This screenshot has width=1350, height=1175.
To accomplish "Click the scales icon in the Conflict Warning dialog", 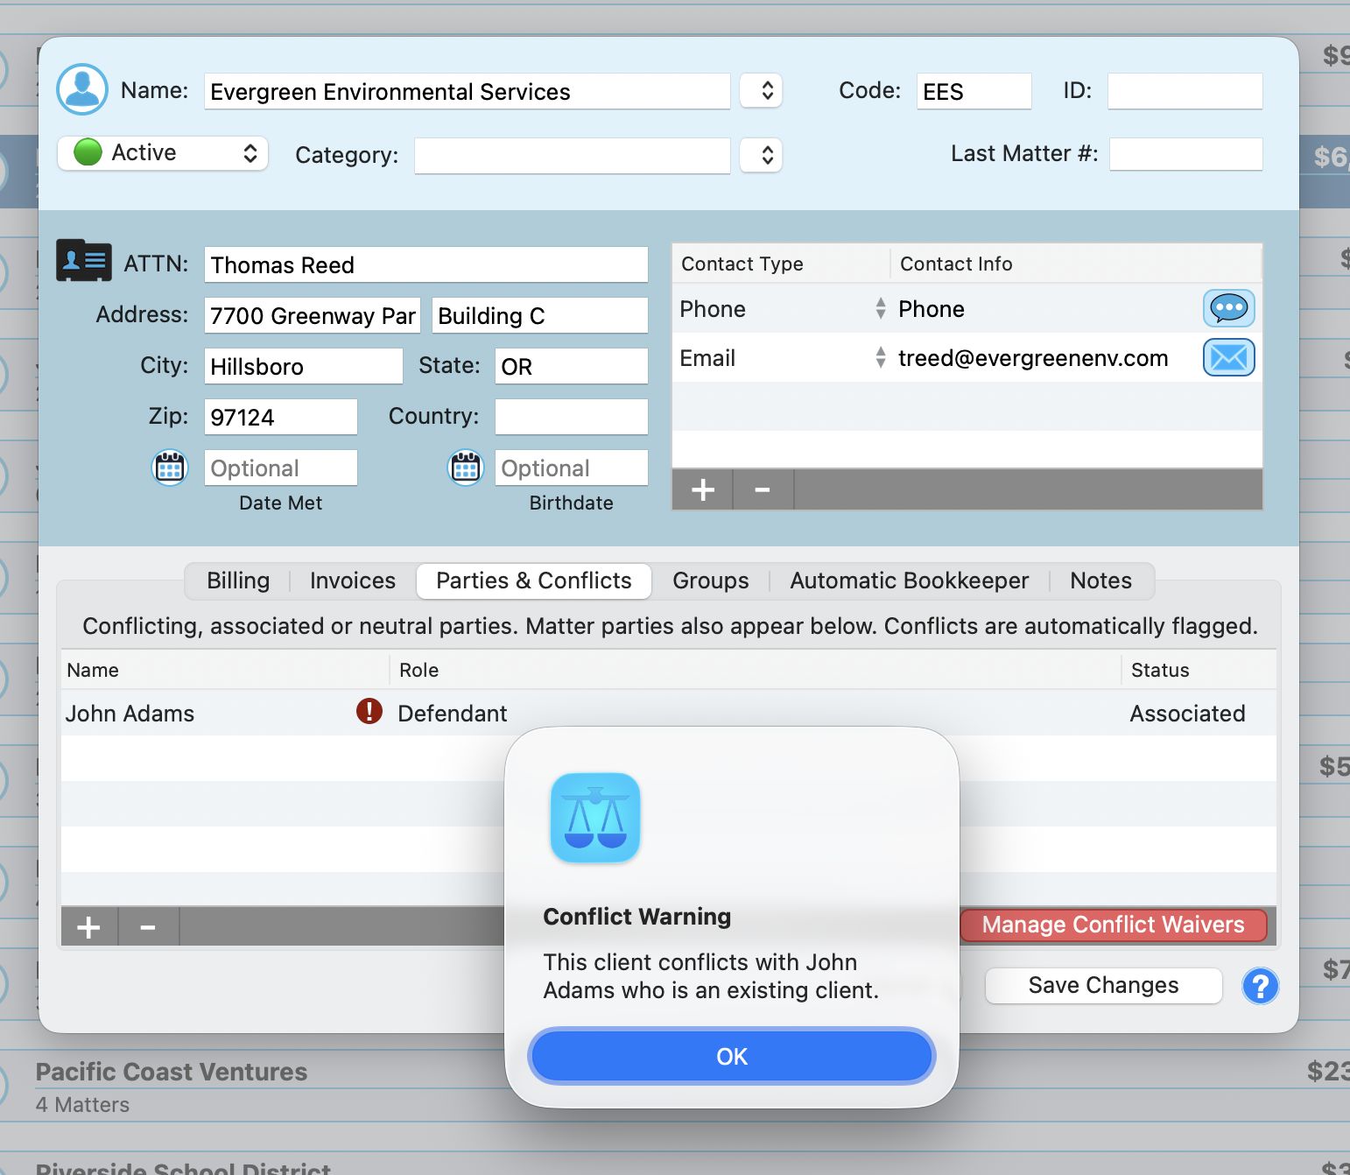I will (594, 818).
